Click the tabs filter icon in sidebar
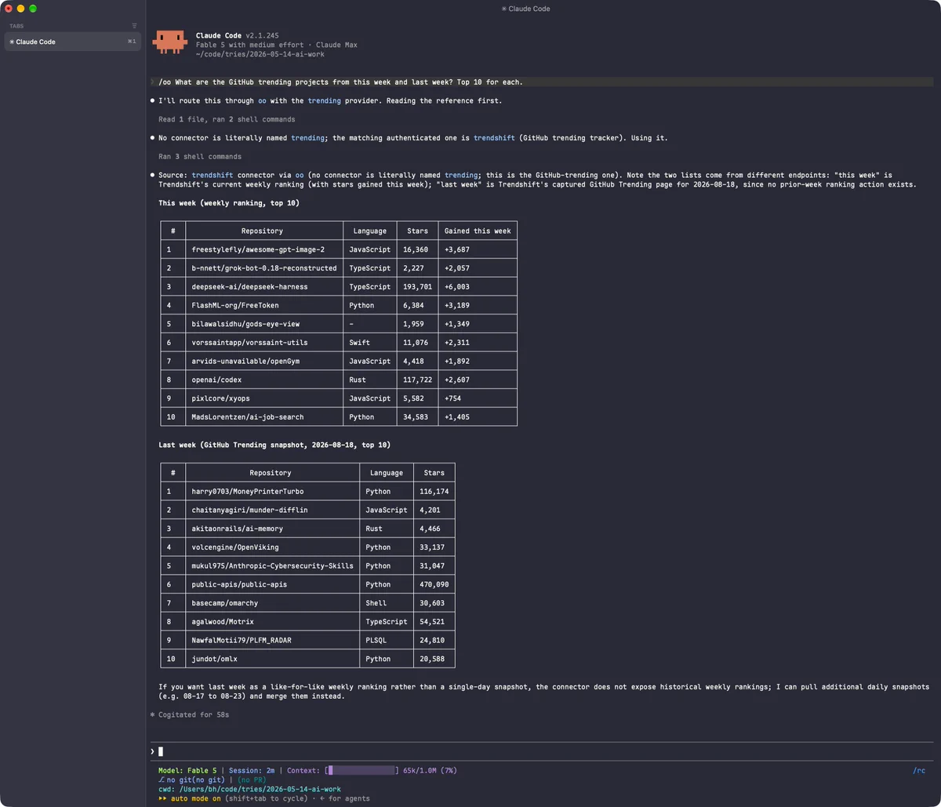 [x=134, y=26]
